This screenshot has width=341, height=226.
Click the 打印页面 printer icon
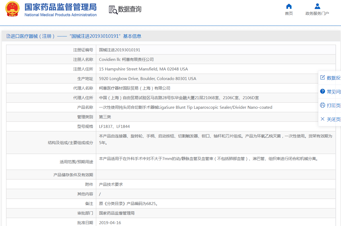(x=323, y=105)
